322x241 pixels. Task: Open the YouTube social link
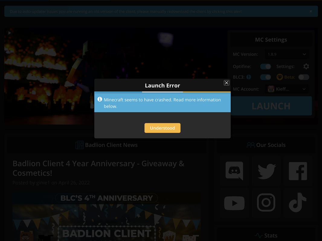(234, 203)
